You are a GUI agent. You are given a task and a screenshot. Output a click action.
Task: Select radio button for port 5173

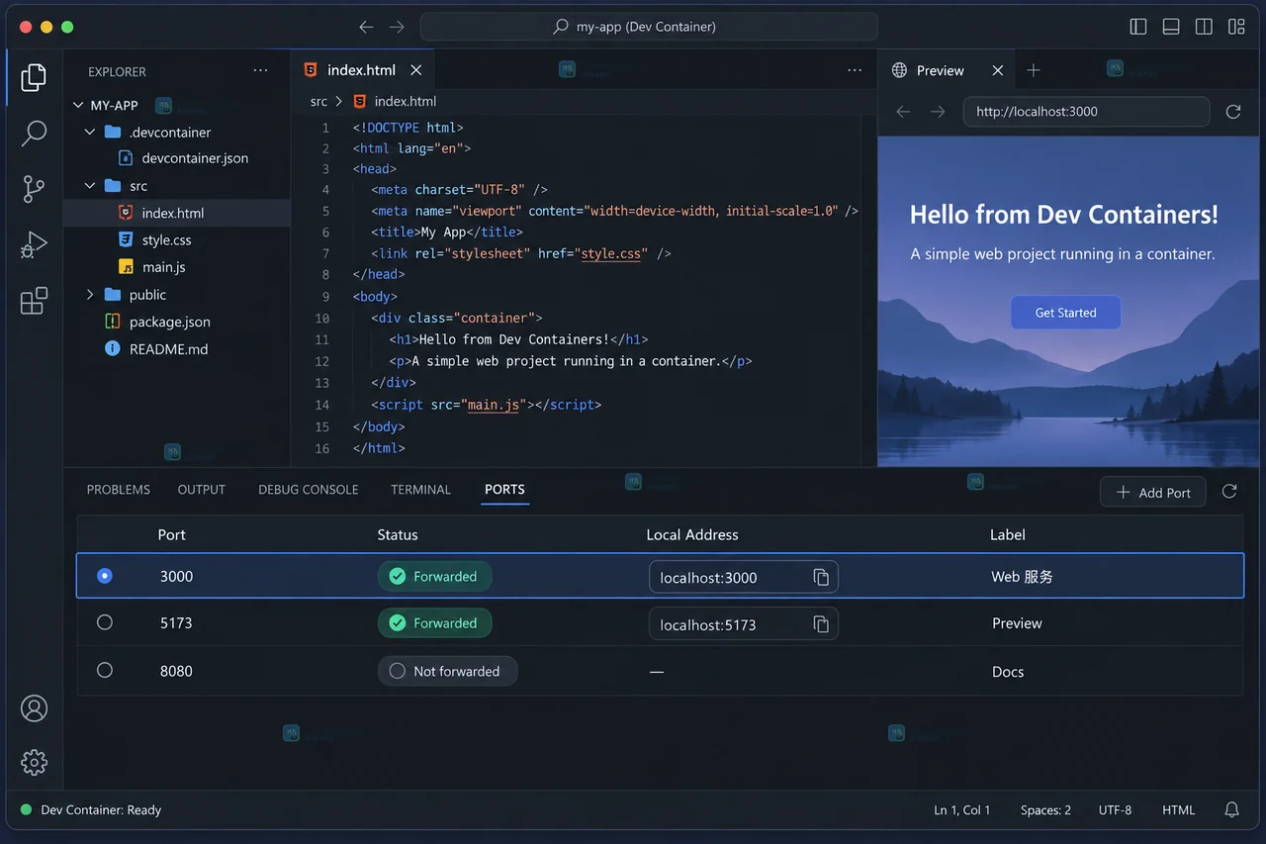105,622
